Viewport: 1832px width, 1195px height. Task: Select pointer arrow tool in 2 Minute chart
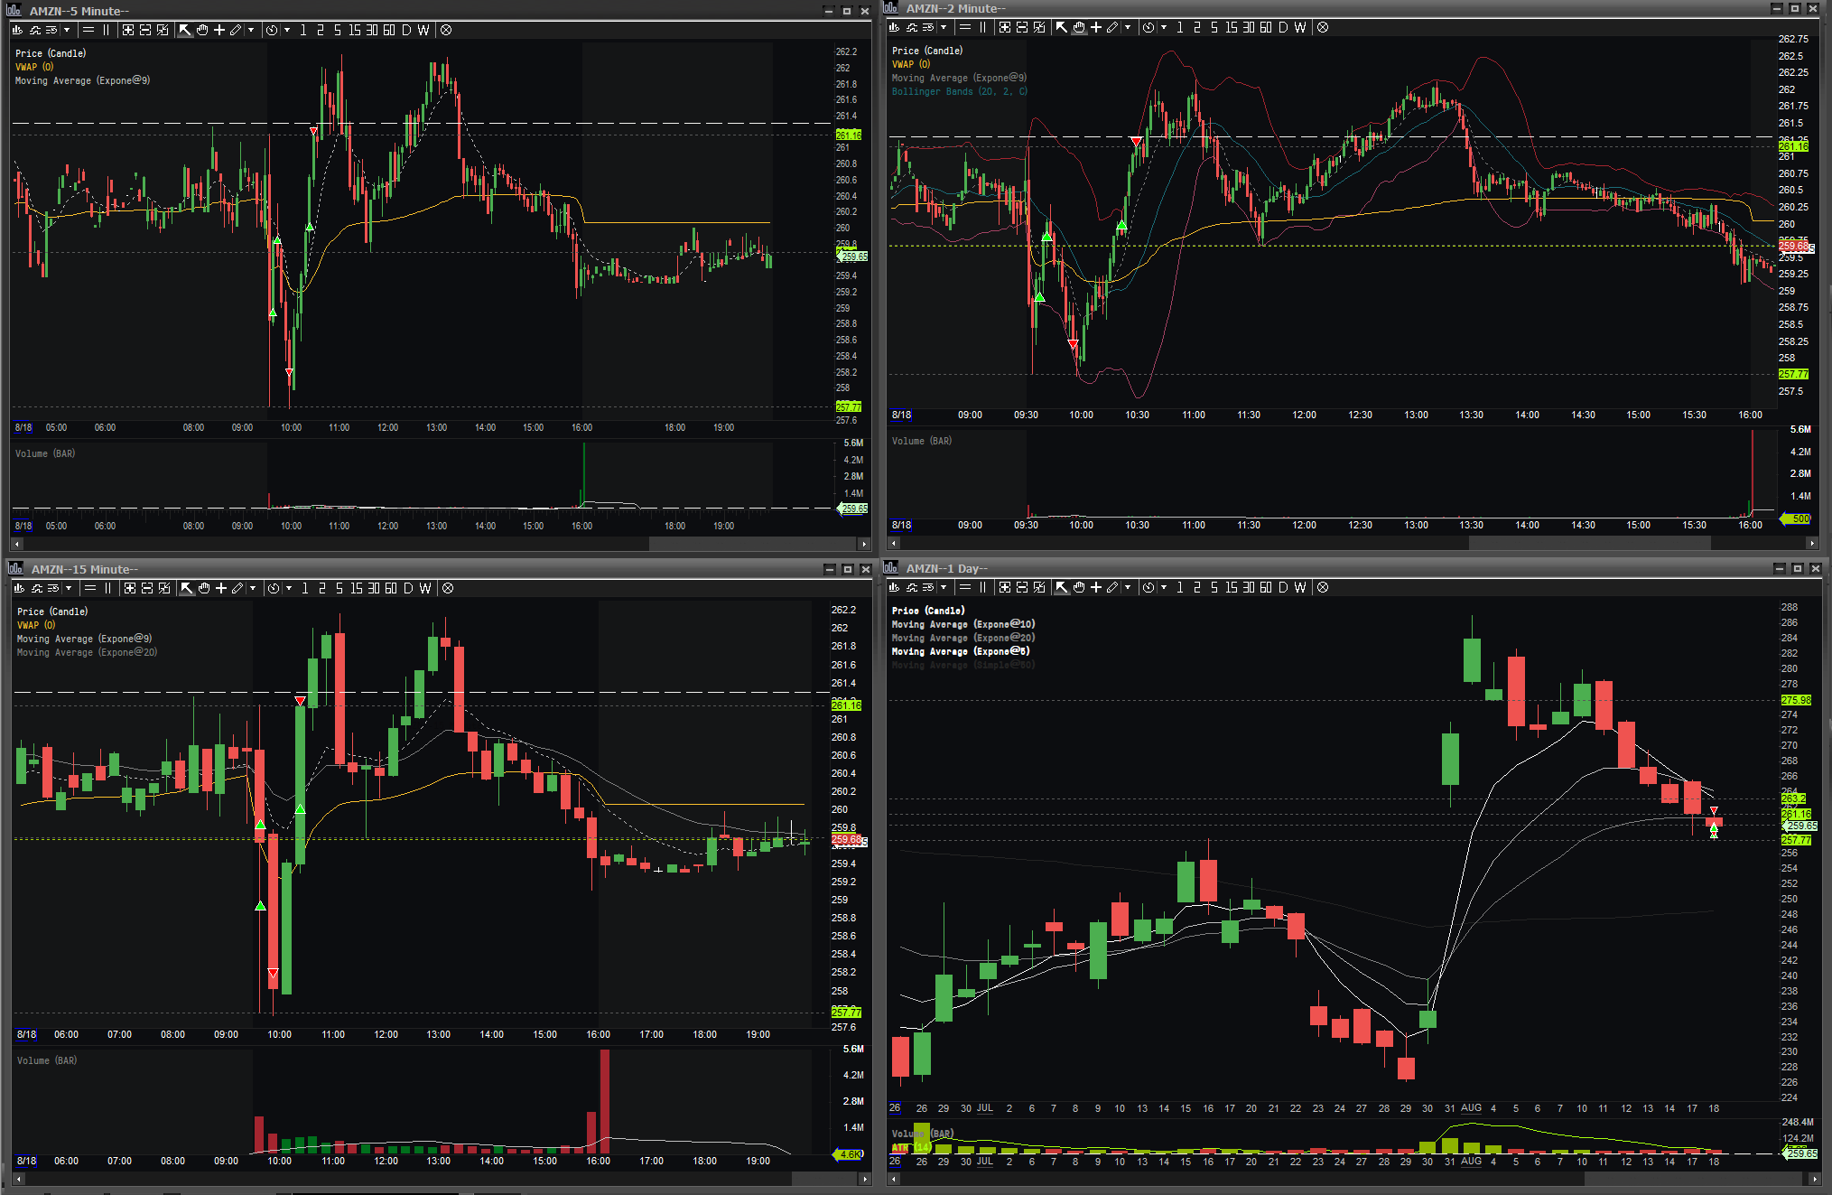[x=1062, y=27]
